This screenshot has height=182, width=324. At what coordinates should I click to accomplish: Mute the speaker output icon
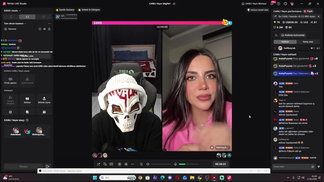click(x=148, y=164)
